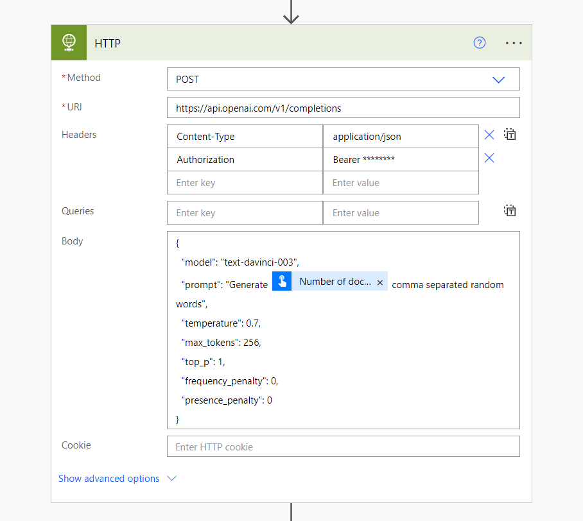This screenshot has width=583, height=521.
Task: Edit the application/json header value
Action: (x=401, y=137)
